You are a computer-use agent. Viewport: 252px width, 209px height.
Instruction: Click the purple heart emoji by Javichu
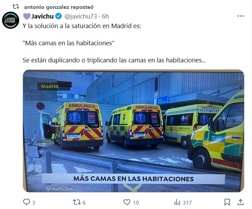27,16
